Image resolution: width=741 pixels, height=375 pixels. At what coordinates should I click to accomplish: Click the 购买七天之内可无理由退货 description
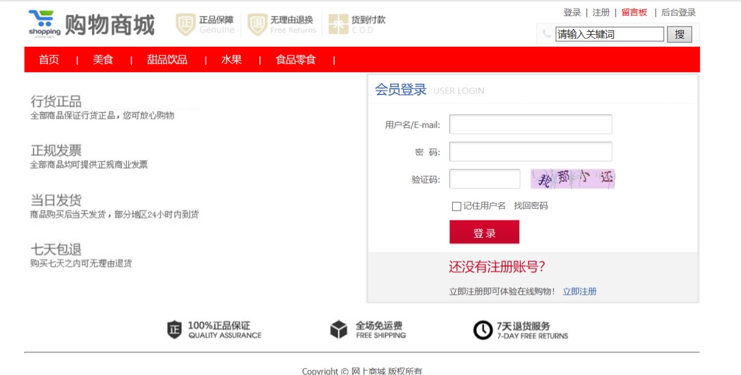(81, 263)
